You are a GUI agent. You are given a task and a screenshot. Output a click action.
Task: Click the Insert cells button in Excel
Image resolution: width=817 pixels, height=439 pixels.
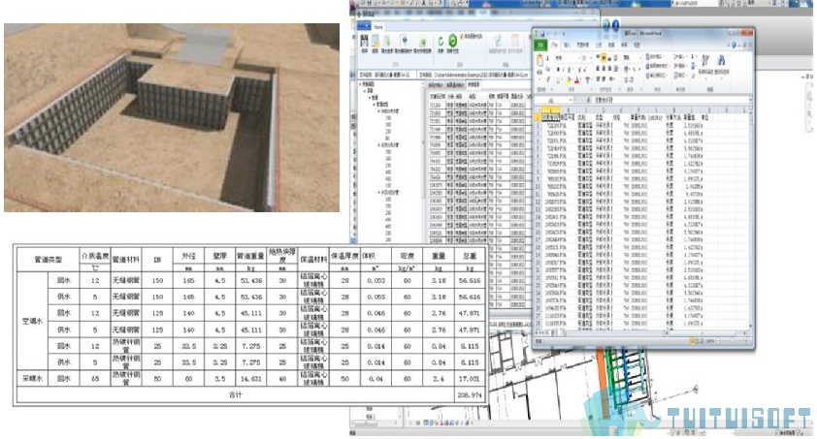(x=681, y=56)
